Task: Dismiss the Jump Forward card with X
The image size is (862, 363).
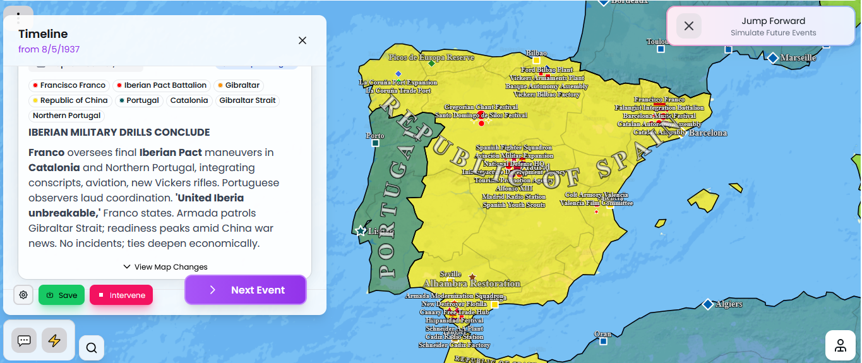Action: [x=689, y=26]
